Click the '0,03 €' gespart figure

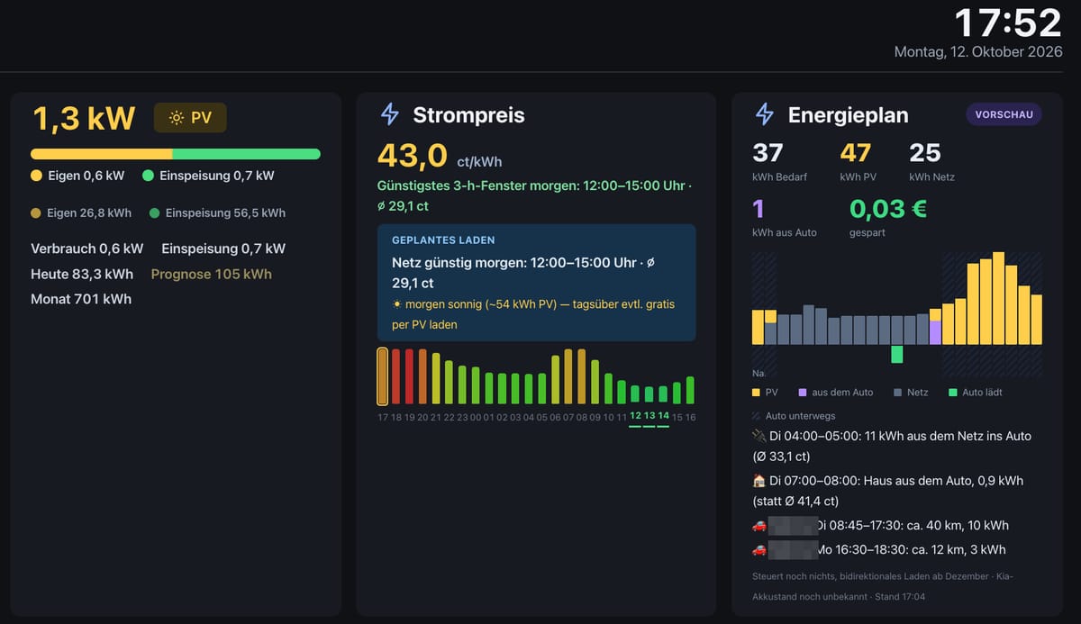[888, 209]
